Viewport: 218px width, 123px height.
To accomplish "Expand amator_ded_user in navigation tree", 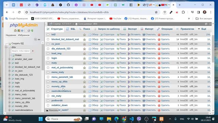I will click(10, 59).
